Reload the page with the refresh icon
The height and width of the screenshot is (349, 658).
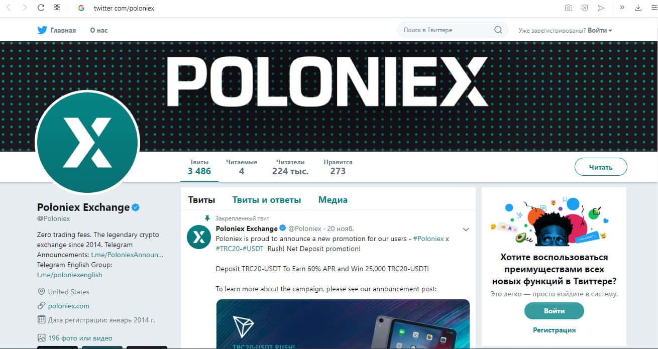[41, 8]
